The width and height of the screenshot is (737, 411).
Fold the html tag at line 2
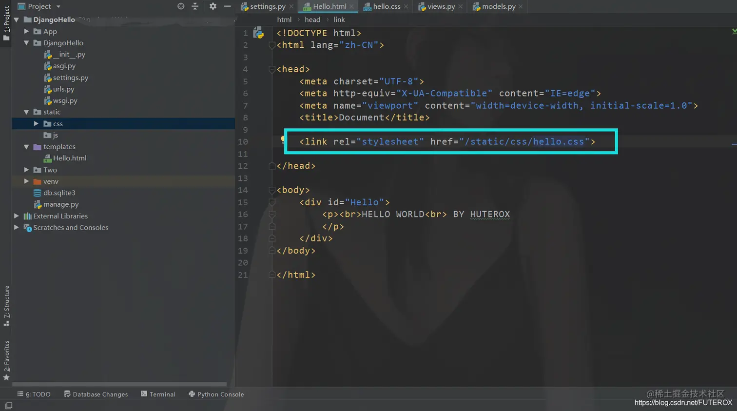[272, 45]
